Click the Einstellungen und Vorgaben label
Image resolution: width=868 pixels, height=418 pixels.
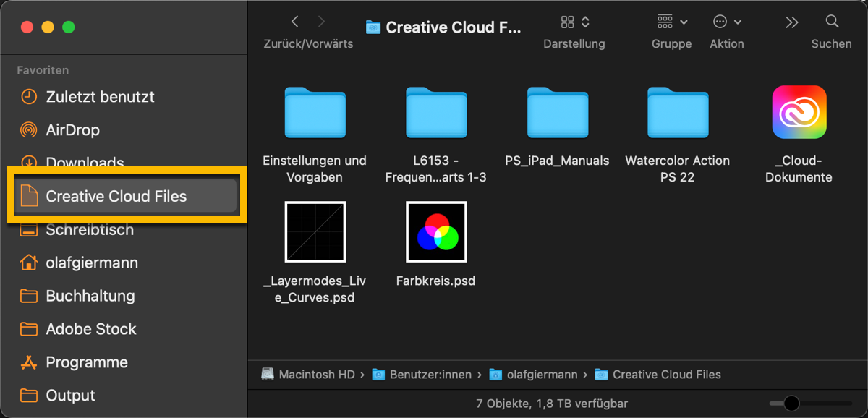[x=315, y=169]
